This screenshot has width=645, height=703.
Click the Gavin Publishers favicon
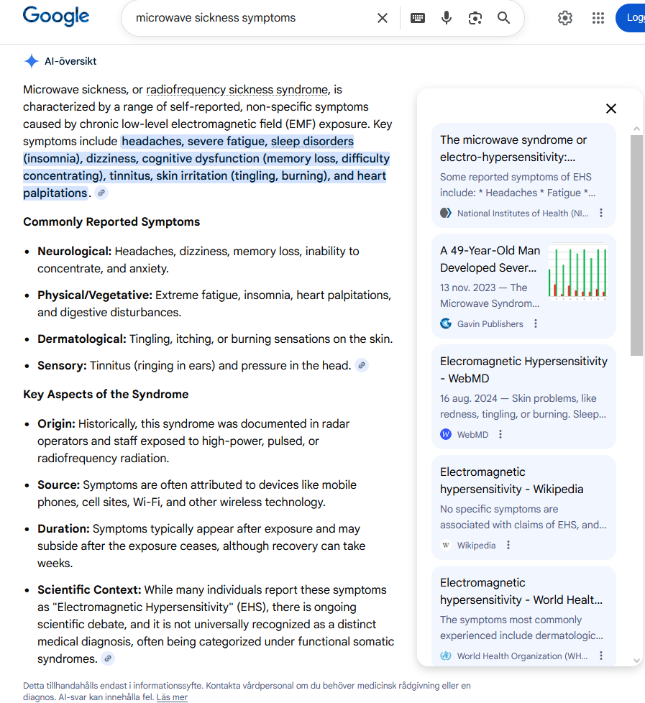click(445, 323)
